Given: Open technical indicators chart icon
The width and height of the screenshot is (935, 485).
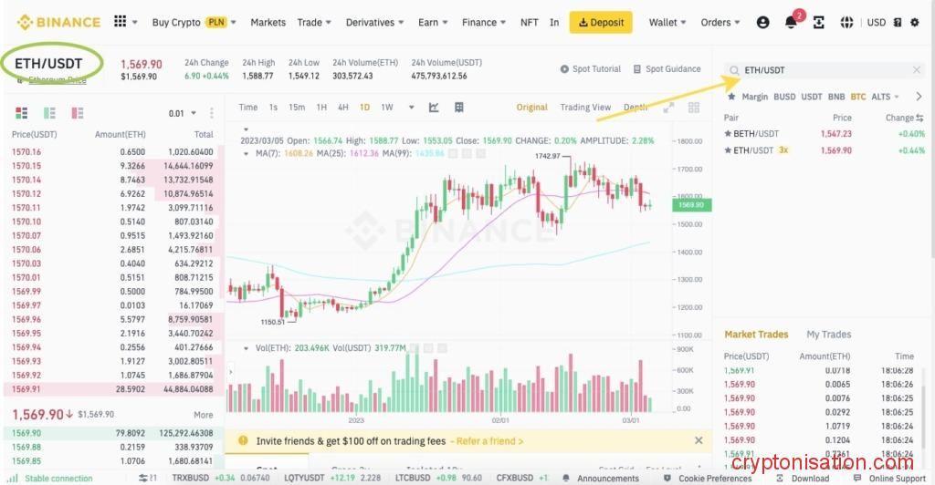Looking at the screenshot, I should [x=434, y=108].
